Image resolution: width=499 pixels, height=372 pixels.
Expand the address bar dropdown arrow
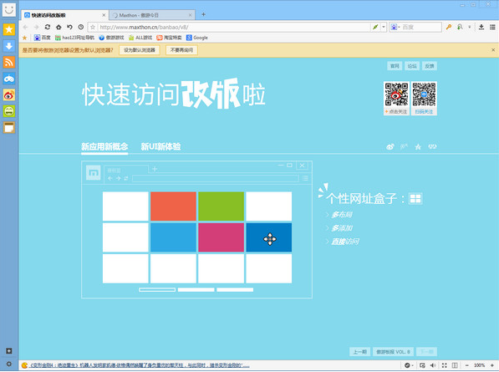384,27
